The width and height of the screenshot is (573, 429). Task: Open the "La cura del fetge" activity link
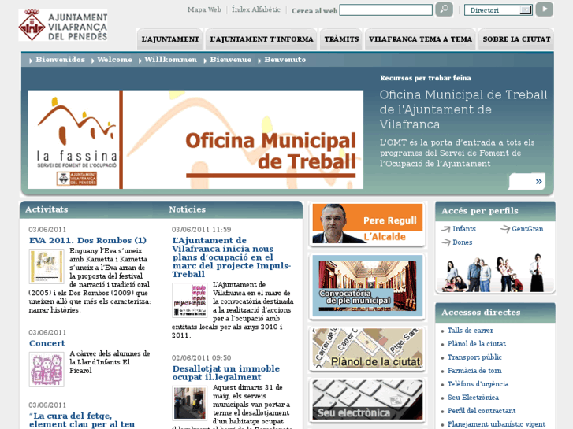[x=82, y=420]
